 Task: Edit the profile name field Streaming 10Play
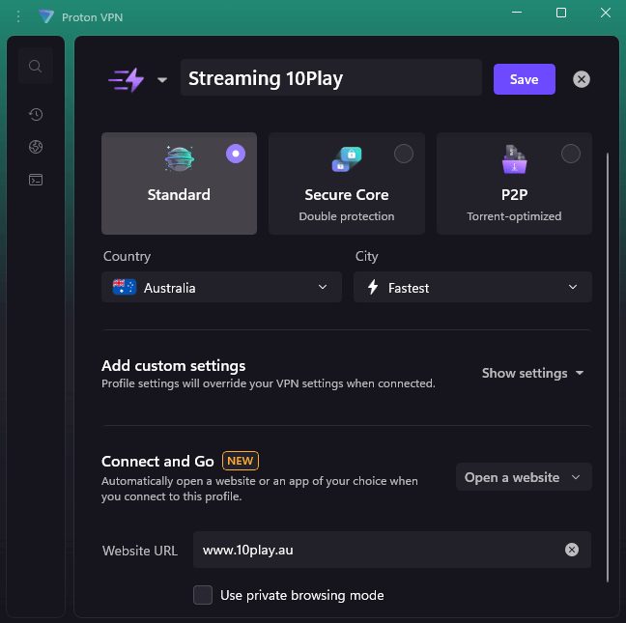pyautogui.click(x=331, y=78)
